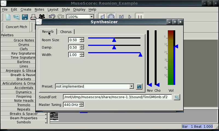Click the Bar 1 Beat 1.000 status field
The height and width of the screenshot is (131, 219).
[x=197, y=126]
